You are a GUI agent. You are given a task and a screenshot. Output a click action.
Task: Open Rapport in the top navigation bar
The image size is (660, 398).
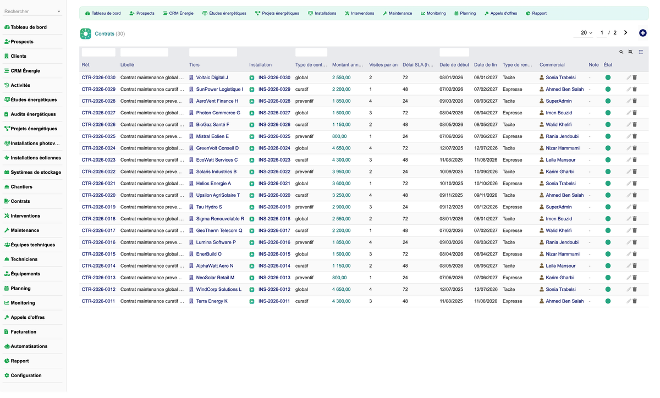point(536,13)
